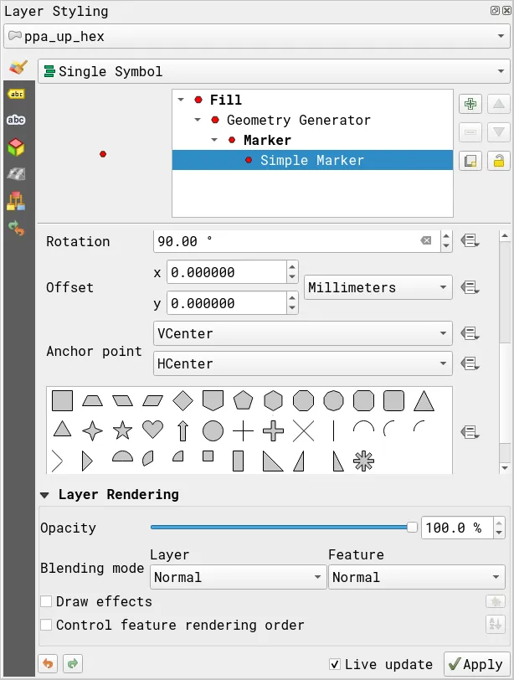The image size is (514, 680).
Task: Open data-defined override for Rotation
Action: [x=470, y=240]
